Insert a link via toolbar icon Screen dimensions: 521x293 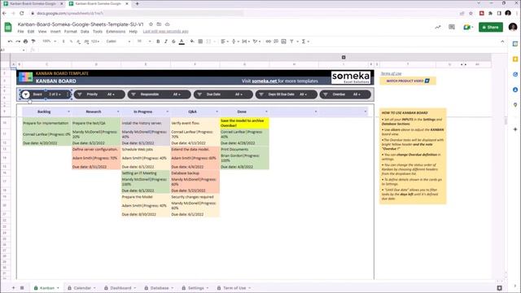click(268, 42)
